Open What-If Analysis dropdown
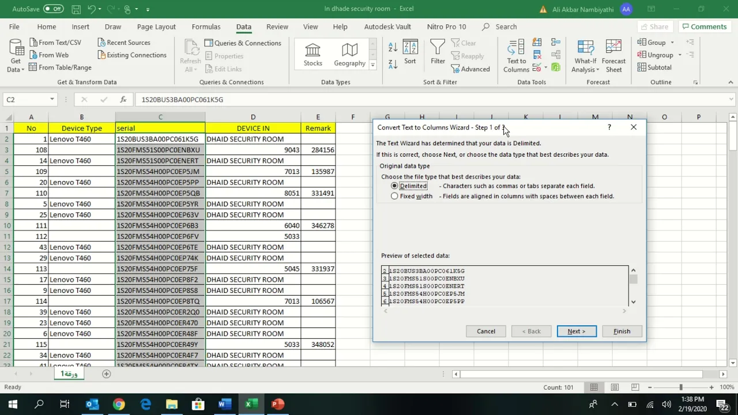 pos(585,56)
